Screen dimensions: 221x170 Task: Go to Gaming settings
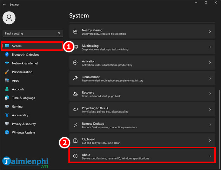(x=32, y=107)
